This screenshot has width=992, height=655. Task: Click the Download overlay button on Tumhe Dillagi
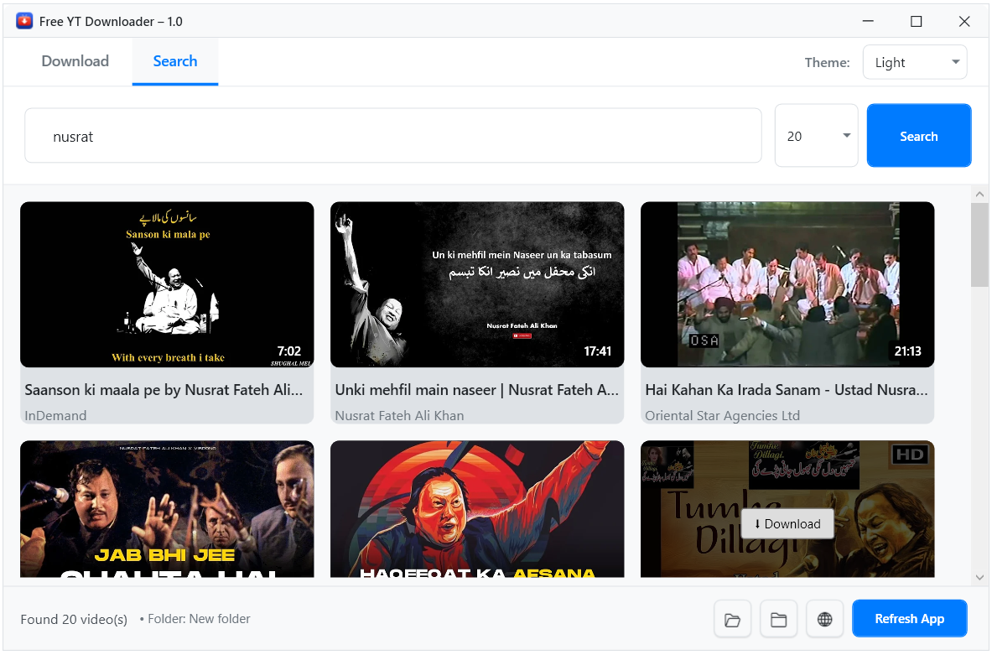787,523
